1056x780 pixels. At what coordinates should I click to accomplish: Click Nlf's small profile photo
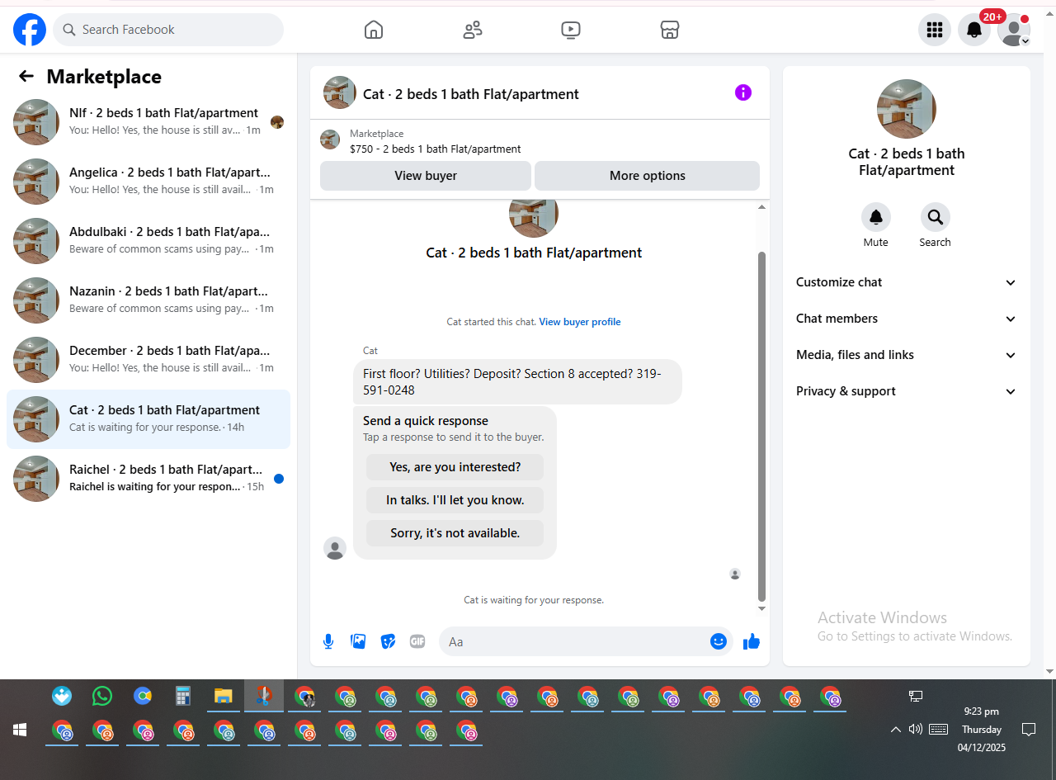click(x=277, y=122)
